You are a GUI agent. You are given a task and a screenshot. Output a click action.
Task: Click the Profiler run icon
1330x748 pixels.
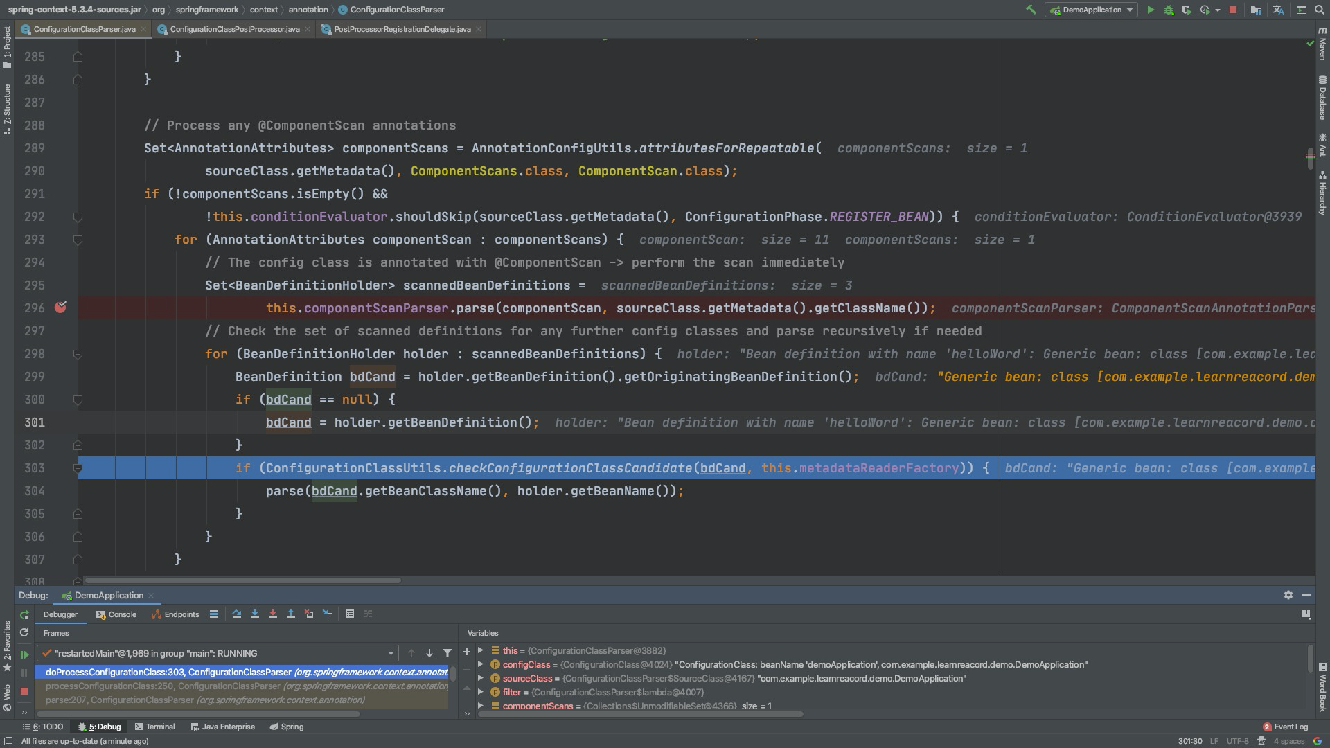point(1205,10)
